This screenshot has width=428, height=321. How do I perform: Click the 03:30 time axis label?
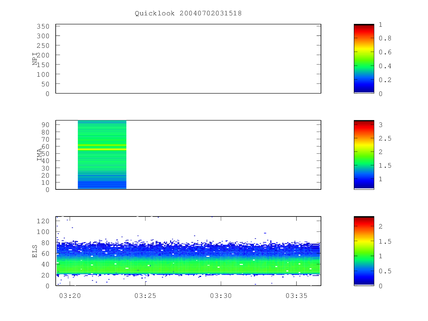221,296
